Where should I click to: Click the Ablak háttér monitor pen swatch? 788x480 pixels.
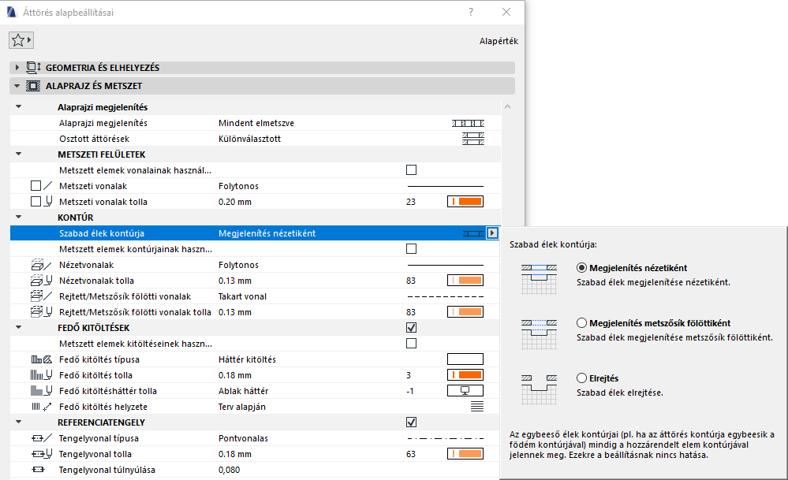click(465, 391)
